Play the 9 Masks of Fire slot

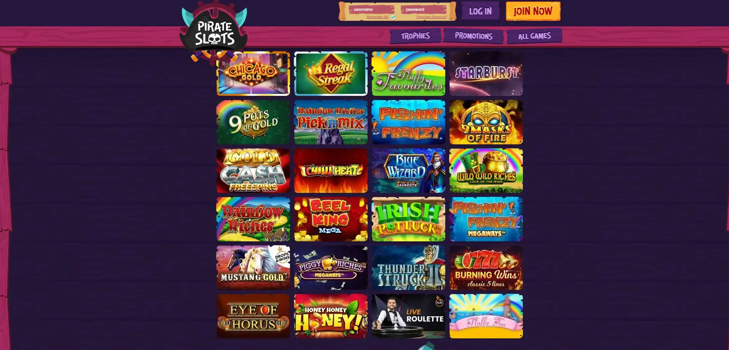[x=486, y=122]
